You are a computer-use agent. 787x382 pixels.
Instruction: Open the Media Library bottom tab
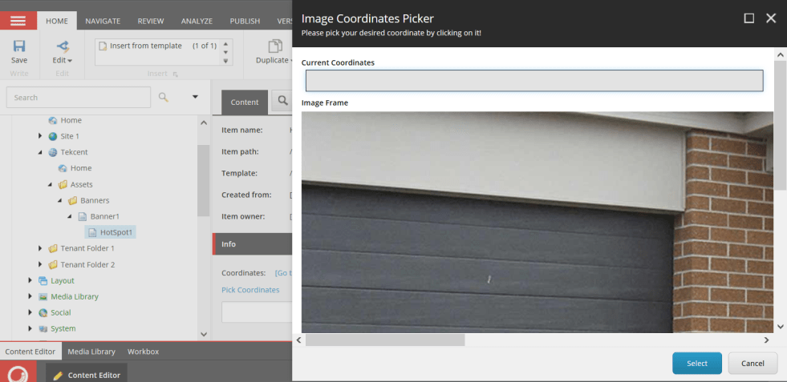(x=91, y=352)
